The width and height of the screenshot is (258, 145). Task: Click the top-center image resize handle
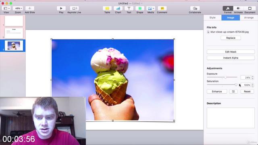coord(113,39)
